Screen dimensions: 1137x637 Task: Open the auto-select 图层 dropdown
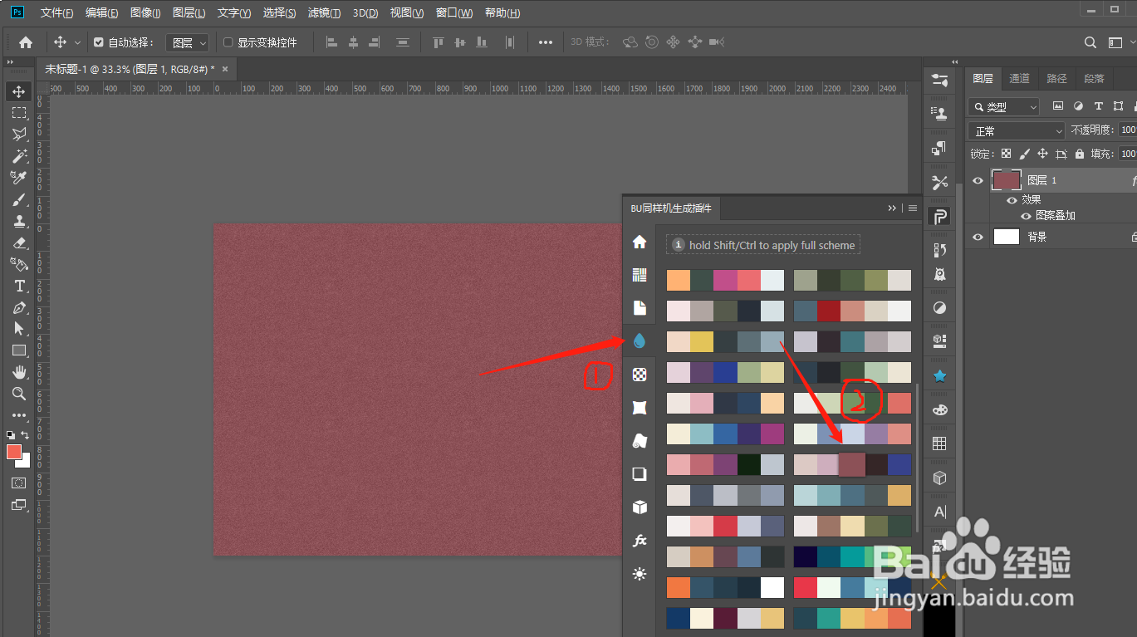[x=188, y=42]
